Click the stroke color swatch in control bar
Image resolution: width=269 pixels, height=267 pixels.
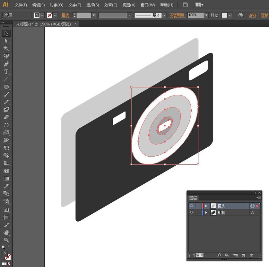coord(50,15)
